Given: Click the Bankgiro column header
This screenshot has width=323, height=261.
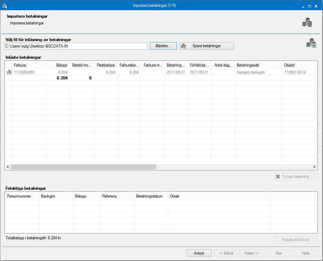Looking at the screenshot, I should pos(56,196).
